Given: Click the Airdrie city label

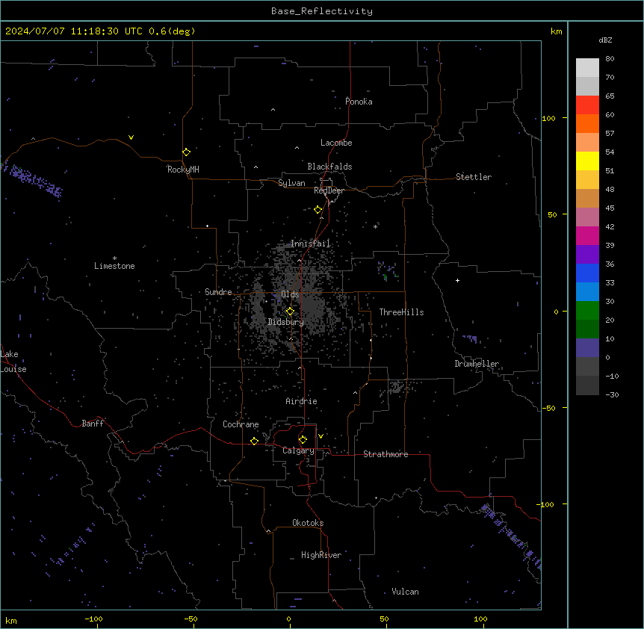Looking at the screenshot, I should pyautogui.click(x=301, y=401).
